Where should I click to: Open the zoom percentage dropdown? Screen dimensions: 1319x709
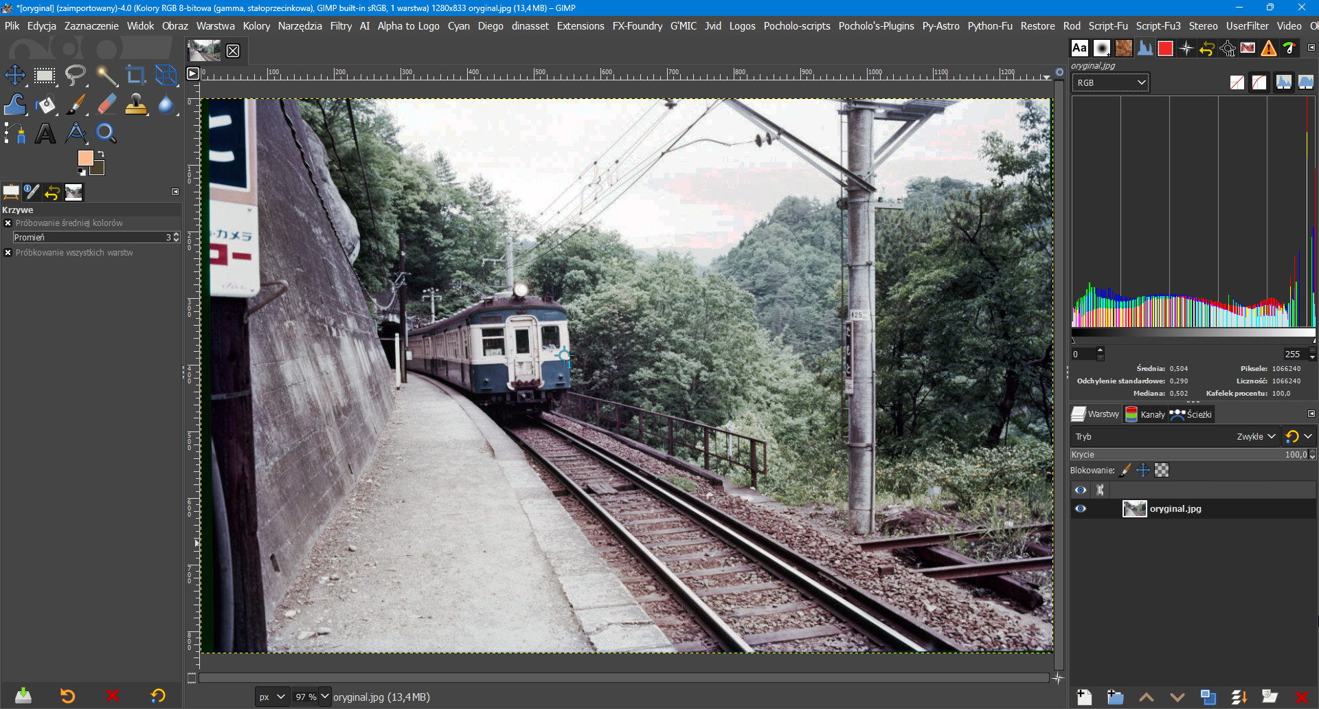[x=325, y=697]
